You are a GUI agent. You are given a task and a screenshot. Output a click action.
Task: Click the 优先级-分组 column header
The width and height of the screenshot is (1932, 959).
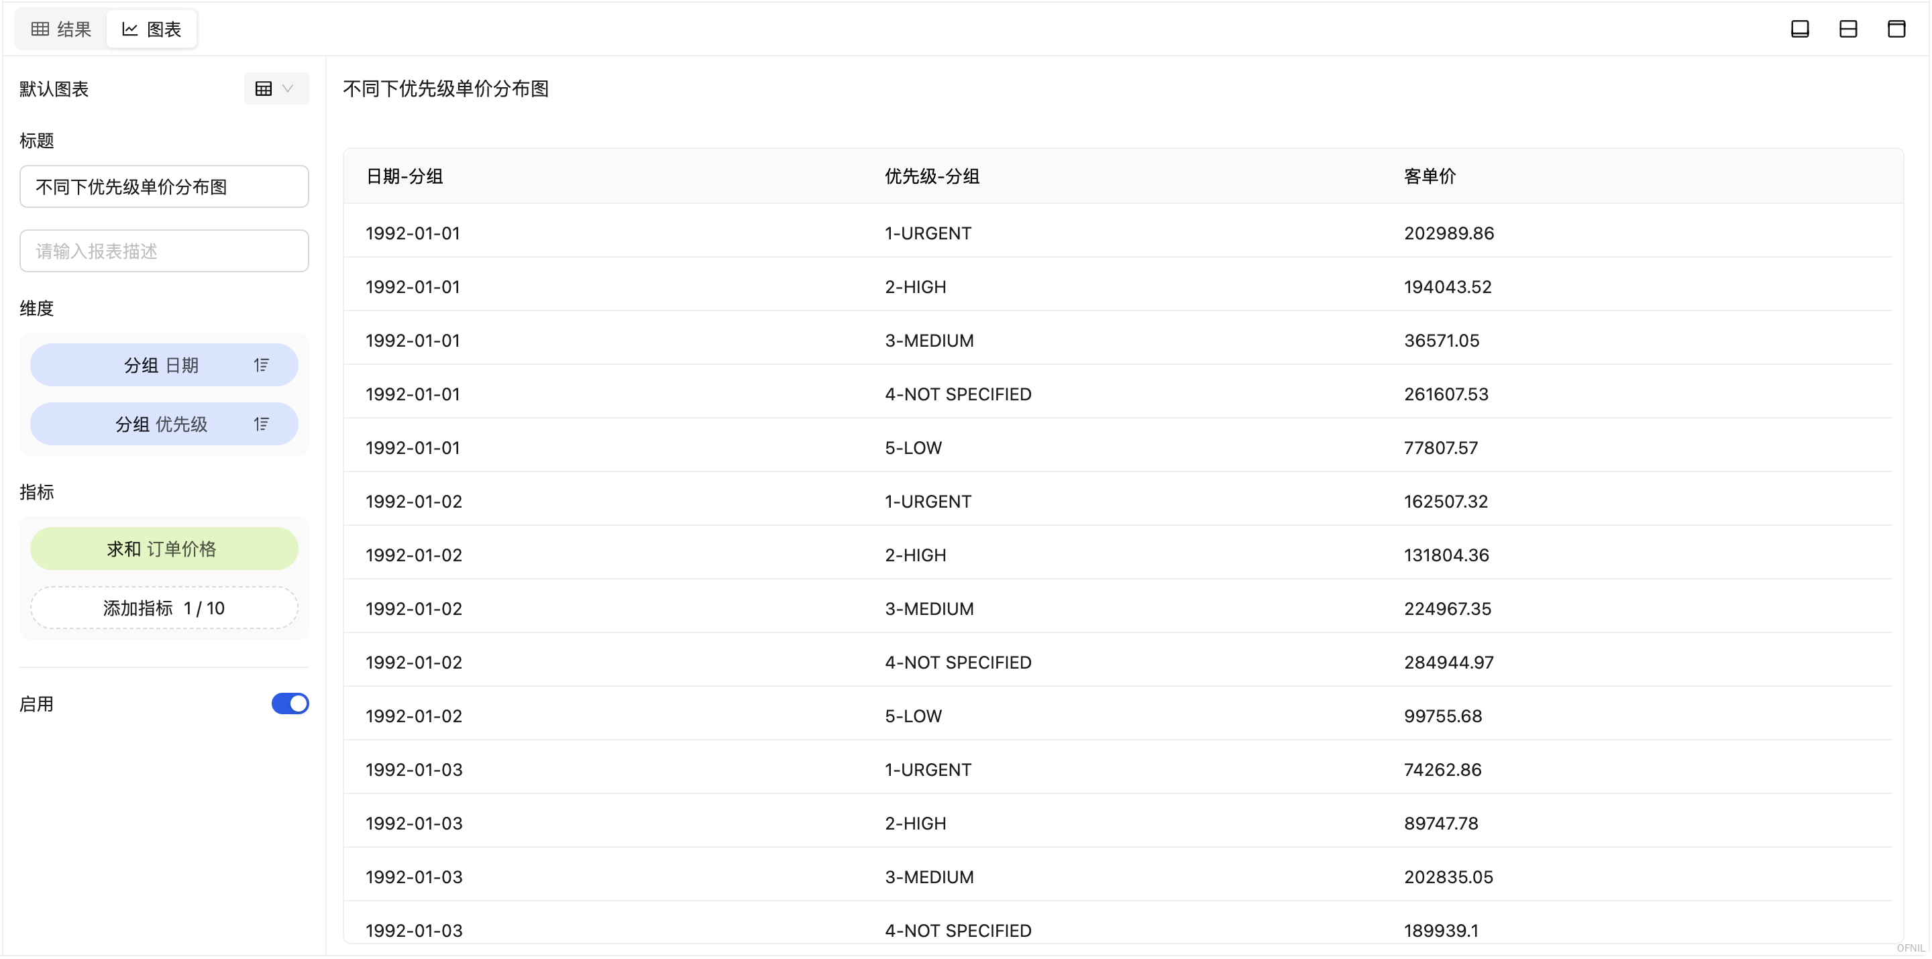932,176
